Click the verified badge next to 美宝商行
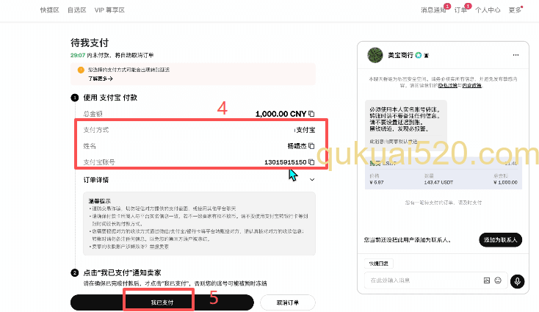The width and height of the screenshot is (539, 312). [418, 55]
